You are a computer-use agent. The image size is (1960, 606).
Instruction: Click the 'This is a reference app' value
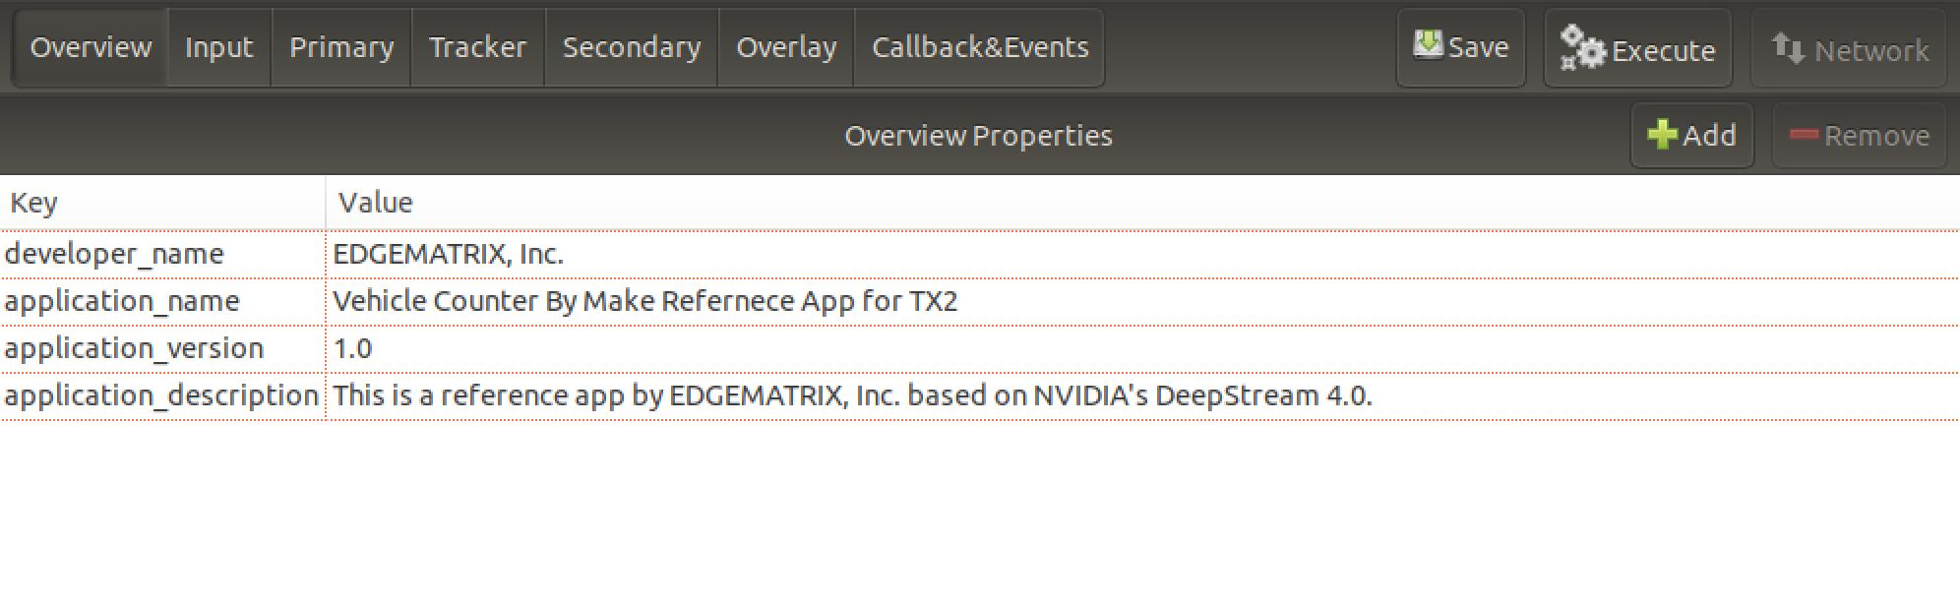pos(1142,396)
